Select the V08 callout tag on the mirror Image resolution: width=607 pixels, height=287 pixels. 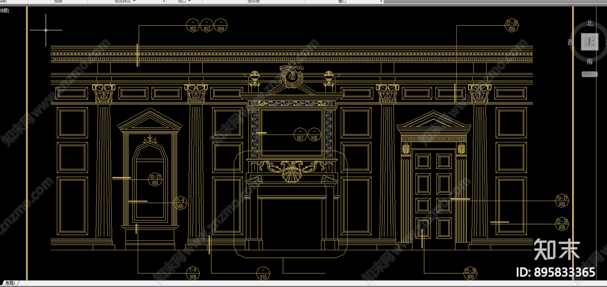(x=314, y=135)
